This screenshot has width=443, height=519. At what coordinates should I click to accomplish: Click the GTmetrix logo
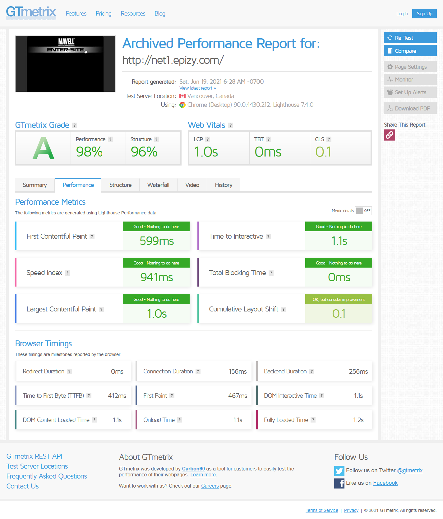tap(31, 13)
